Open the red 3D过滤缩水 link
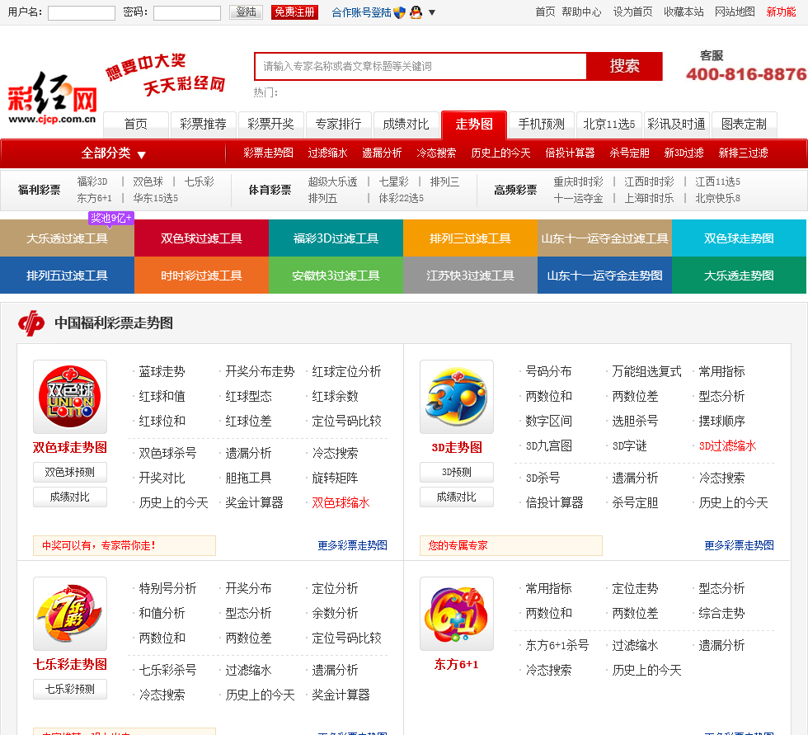The image size is (808, 735). [x=727, y=445]
